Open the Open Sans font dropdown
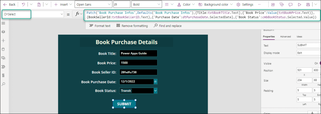Image resolution: width=321 pixels, height=114 pixels. 93,4
